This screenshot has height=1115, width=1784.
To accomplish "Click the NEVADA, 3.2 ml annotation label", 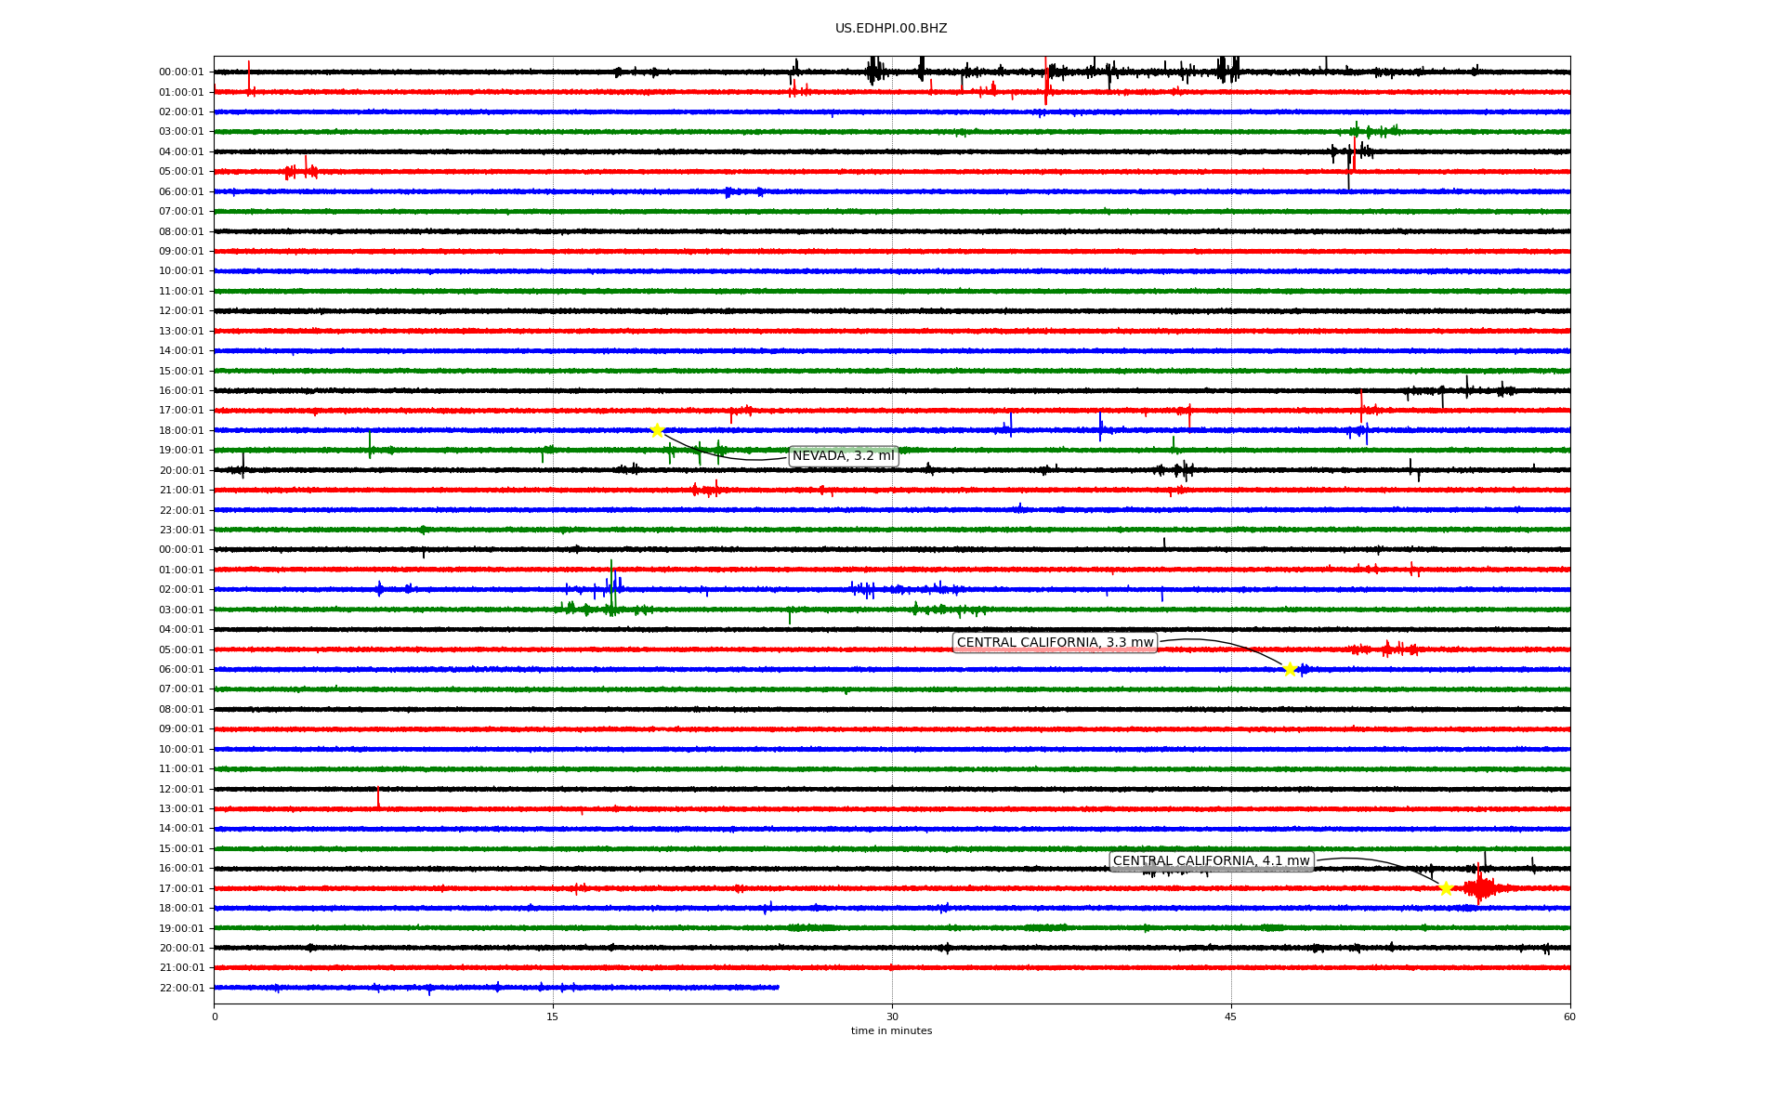I will 843,456.
